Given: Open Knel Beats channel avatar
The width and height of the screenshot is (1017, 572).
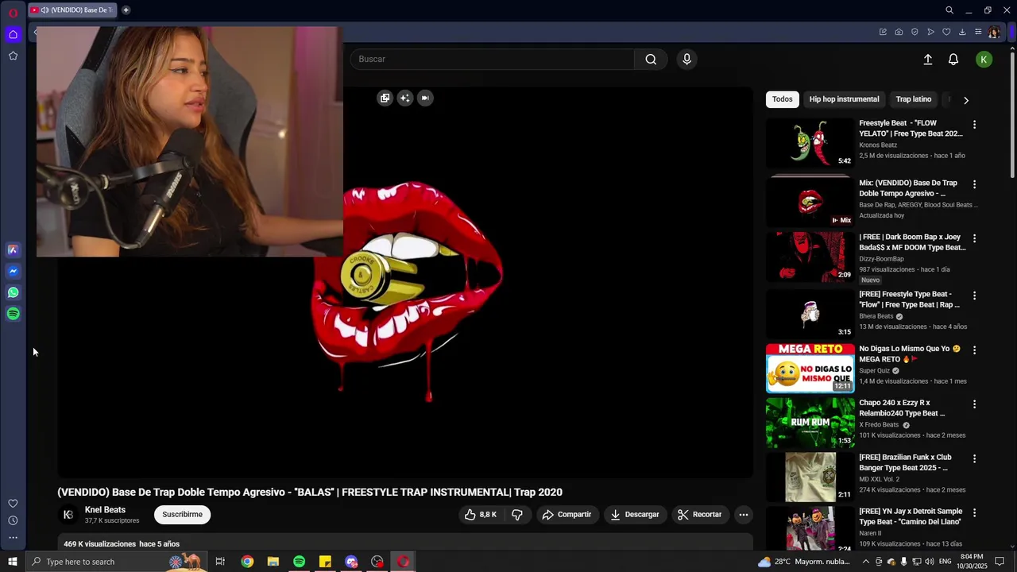Looking at the screenshot, I should pyautogui.click(x=68, y=515).
